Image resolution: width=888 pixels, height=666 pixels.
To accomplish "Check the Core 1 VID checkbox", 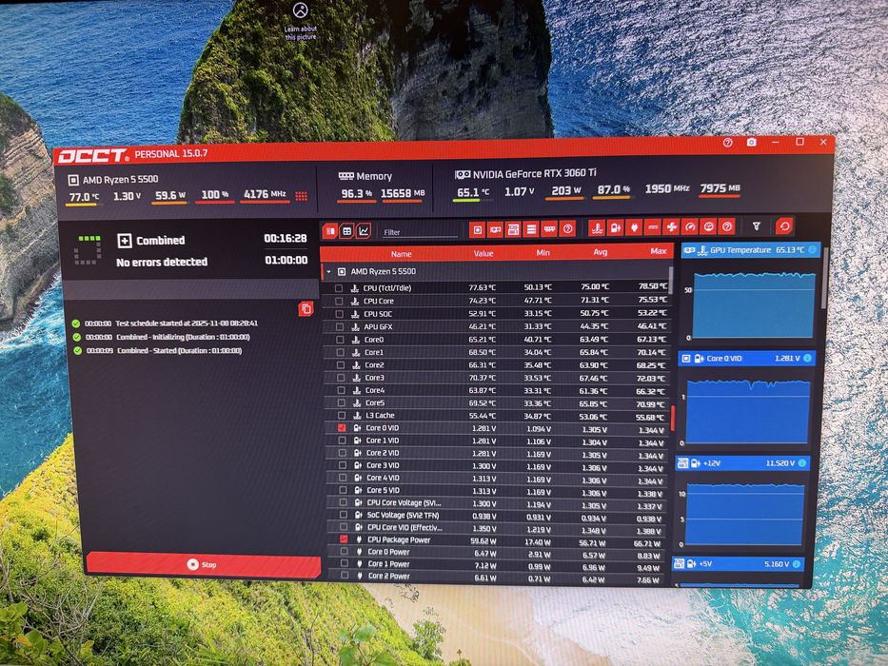I will [x=342, y=440].
